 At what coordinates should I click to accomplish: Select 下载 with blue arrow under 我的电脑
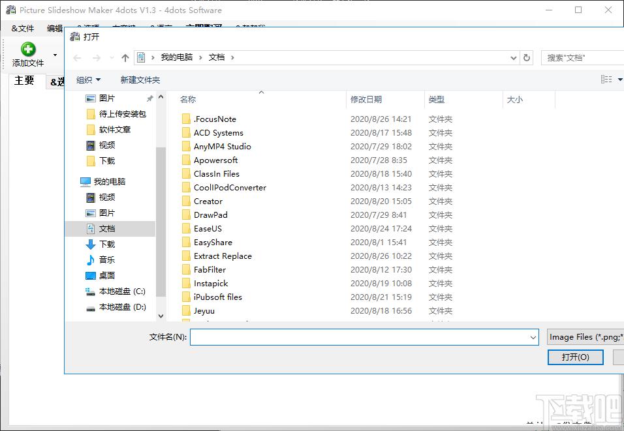106,244
